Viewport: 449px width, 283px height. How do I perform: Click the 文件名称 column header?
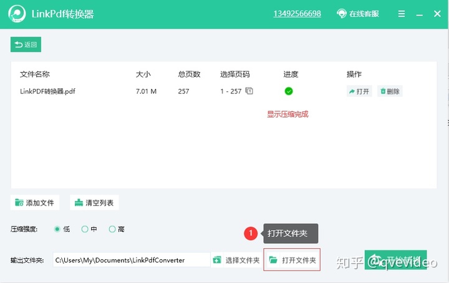point(35,74)
